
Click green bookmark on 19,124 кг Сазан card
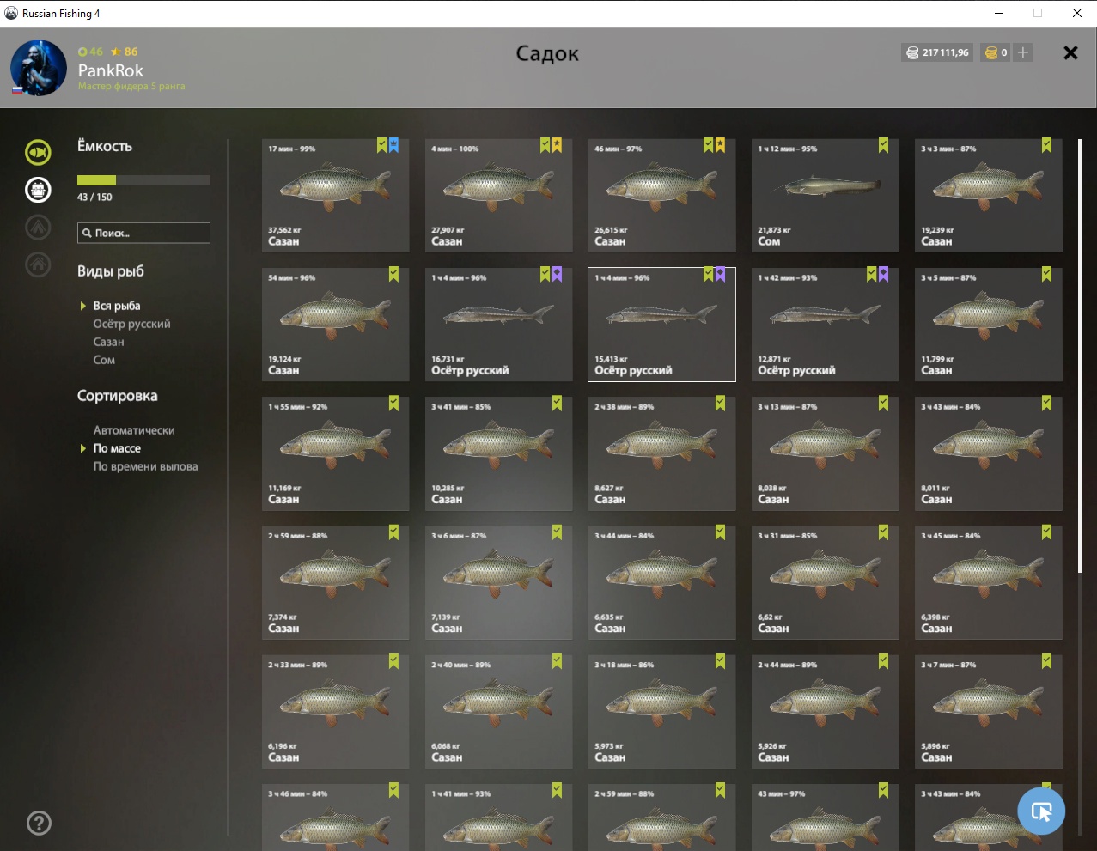pyautogui.click(x=393, y=275)
